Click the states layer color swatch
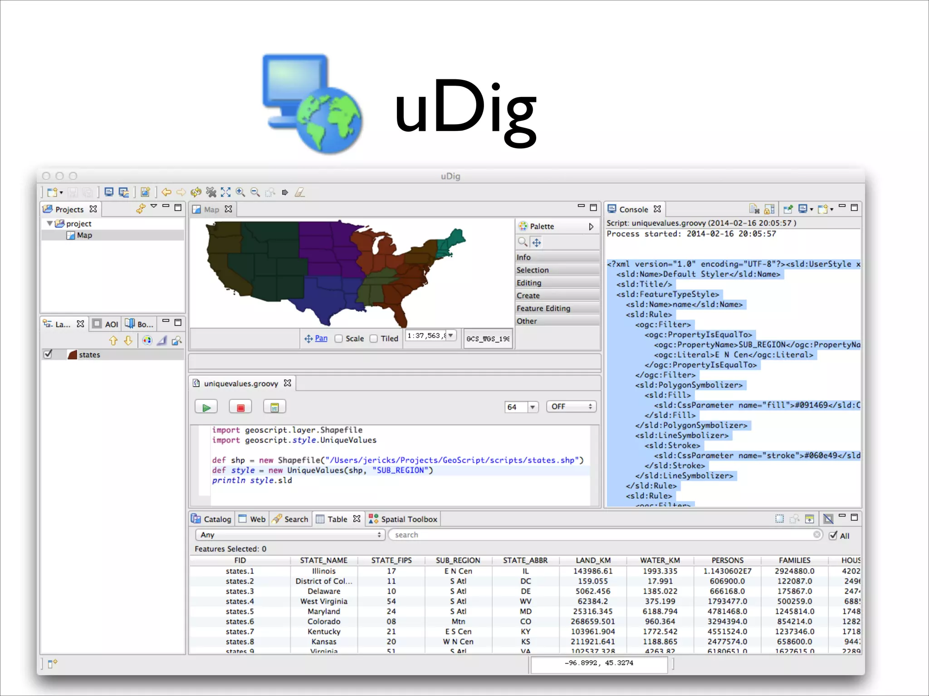 click(x=72, y=354)
